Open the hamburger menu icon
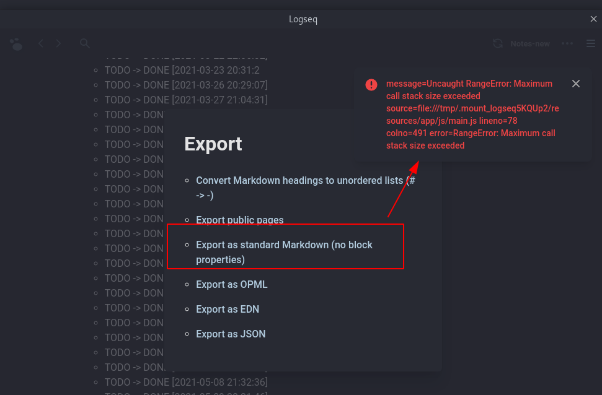 (590, 43)
